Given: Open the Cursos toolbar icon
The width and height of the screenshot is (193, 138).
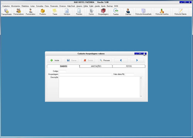Looking at the screenshot, I should (x=91, y=12).
